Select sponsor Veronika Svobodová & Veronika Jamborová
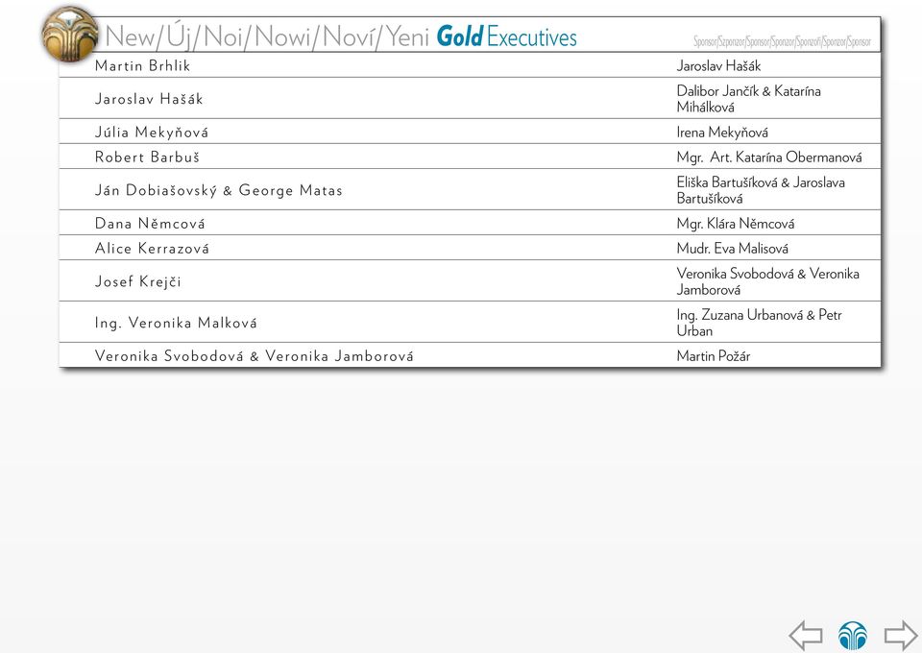 767,281
